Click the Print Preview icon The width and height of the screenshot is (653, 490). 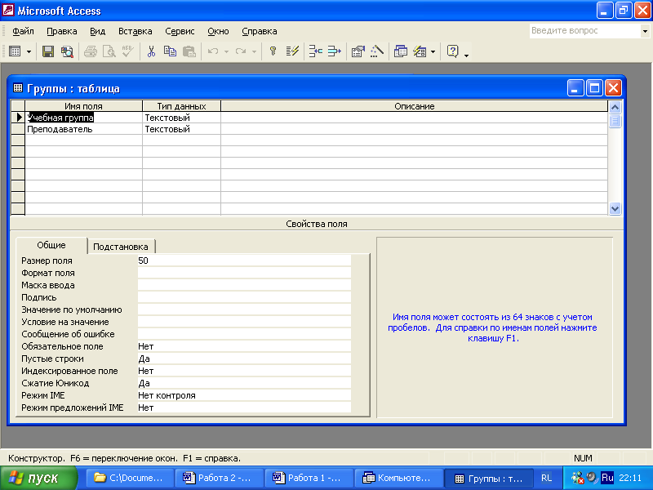pos(109,51)
